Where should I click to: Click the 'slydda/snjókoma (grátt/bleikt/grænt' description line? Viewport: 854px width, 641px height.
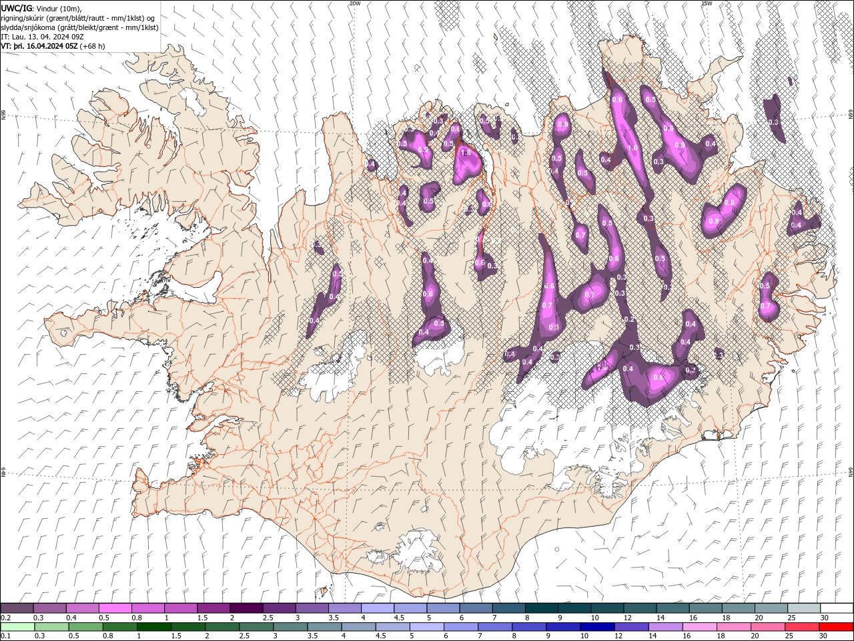[x=80, y=27]
